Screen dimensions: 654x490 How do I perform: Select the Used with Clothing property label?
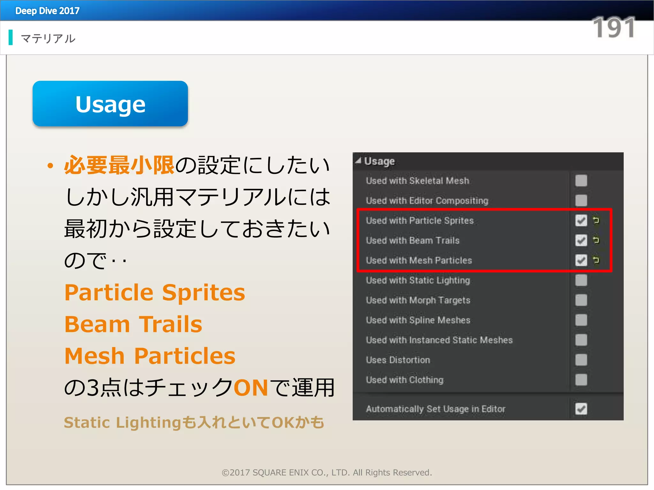click(x=405, y=380)
